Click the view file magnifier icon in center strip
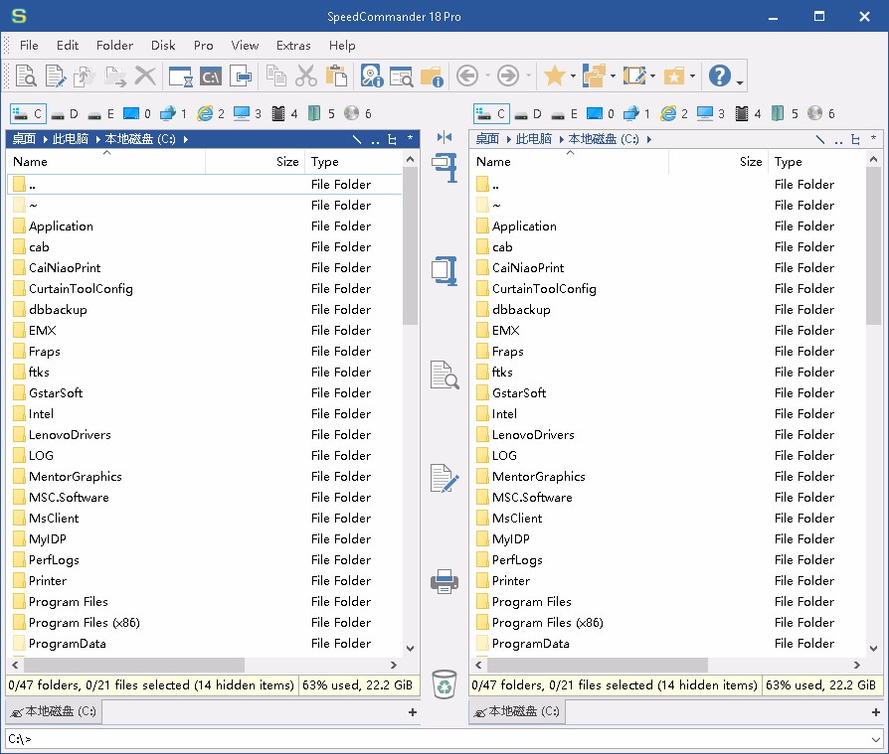The width and height of the screenshot is (889, 754). tap(444, 375)
